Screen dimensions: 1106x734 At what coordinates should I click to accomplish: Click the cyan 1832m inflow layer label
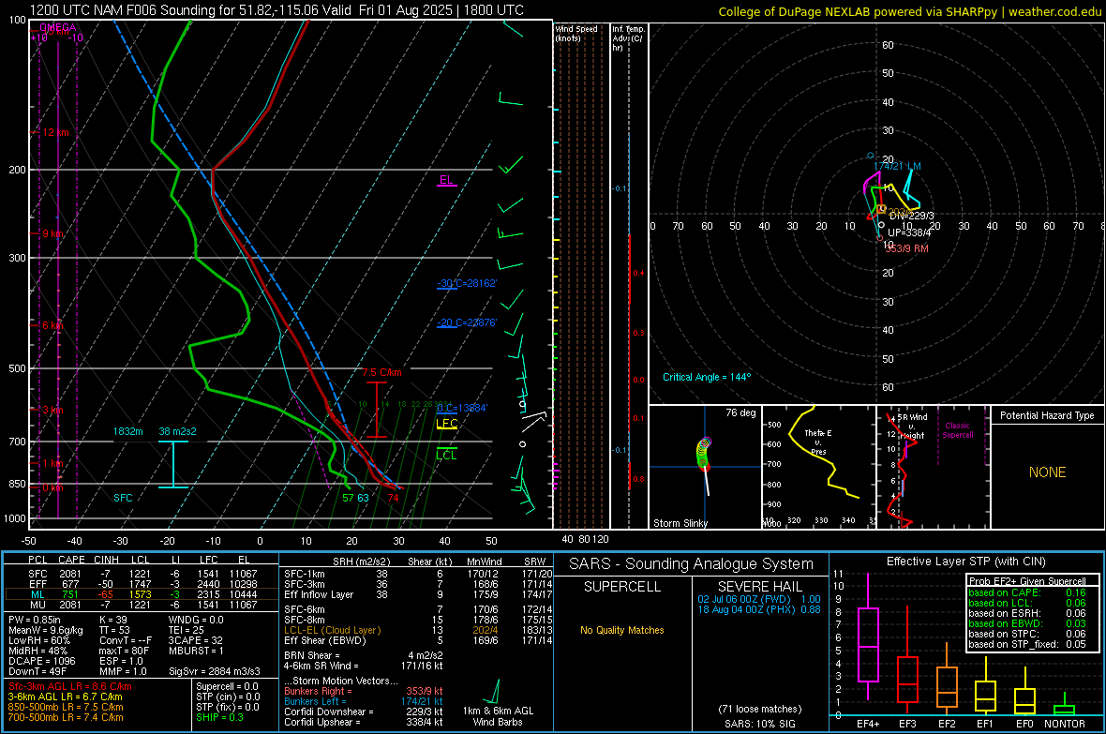127,431
